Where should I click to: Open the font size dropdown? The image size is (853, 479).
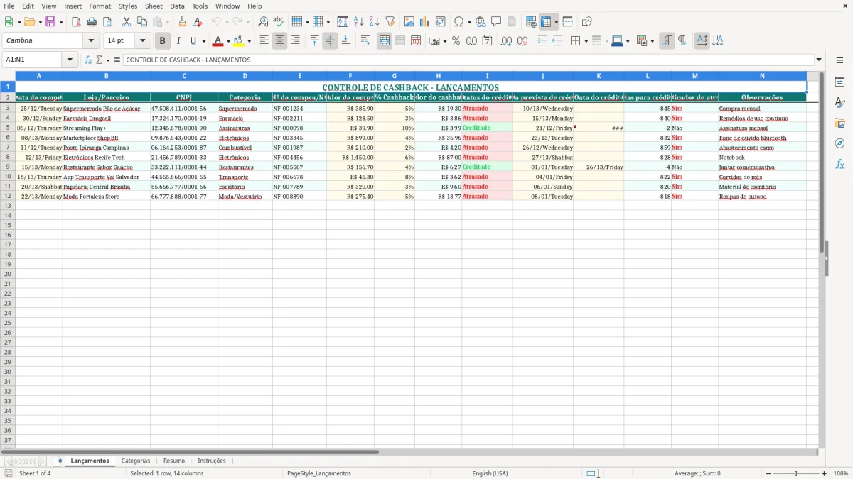coord(142,41)
